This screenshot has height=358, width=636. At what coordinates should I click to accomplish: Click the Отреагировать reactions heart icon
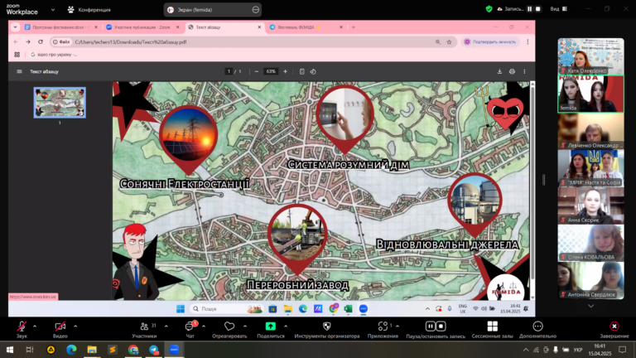coord(229,327)
